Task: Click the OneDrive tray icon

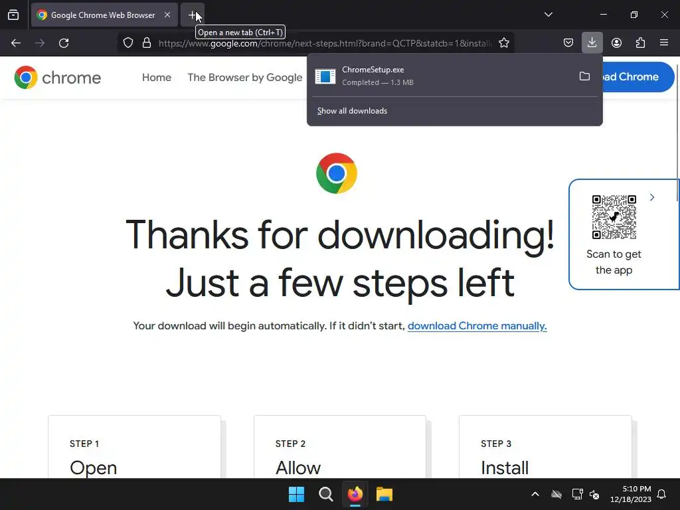Action: coord(556,494)
